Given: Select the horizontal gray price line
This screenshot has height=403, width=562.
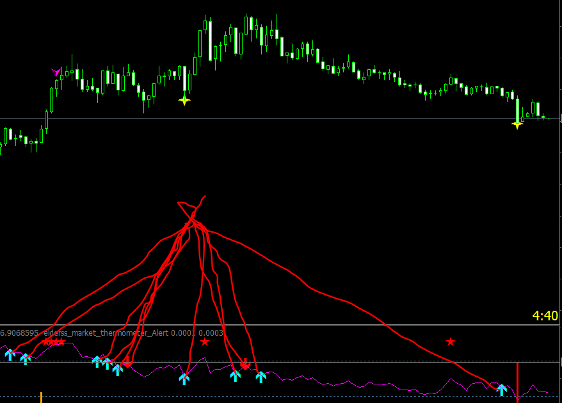Looking at the screenshot, I should coord(281,119).
